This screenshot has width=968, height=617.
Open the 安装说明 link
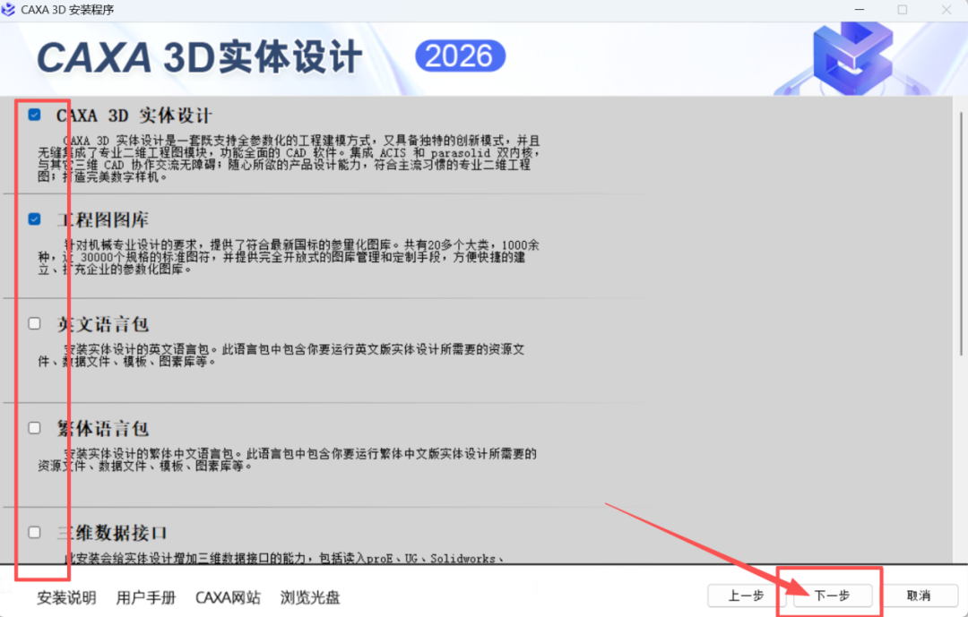pos(66,597)
